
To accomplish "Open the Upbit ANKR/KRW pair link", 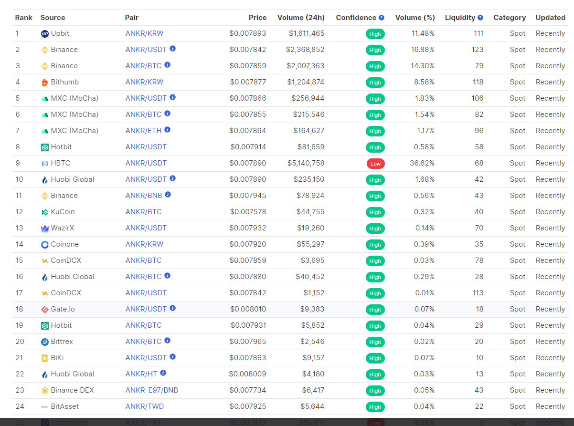I will click(x=144, y=33).
